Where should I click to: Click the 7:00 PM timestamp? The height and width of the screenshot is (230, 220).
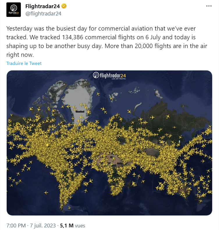(x=16, y=225)
